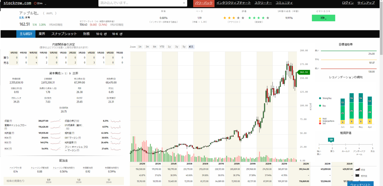Switch to the Financials (財務) tab
The width and height of the screenshot is (383, 186).
point(86,34)
